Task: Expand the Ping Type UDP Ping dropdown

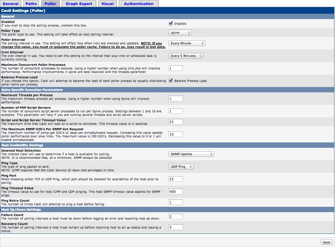Action: 181,167
